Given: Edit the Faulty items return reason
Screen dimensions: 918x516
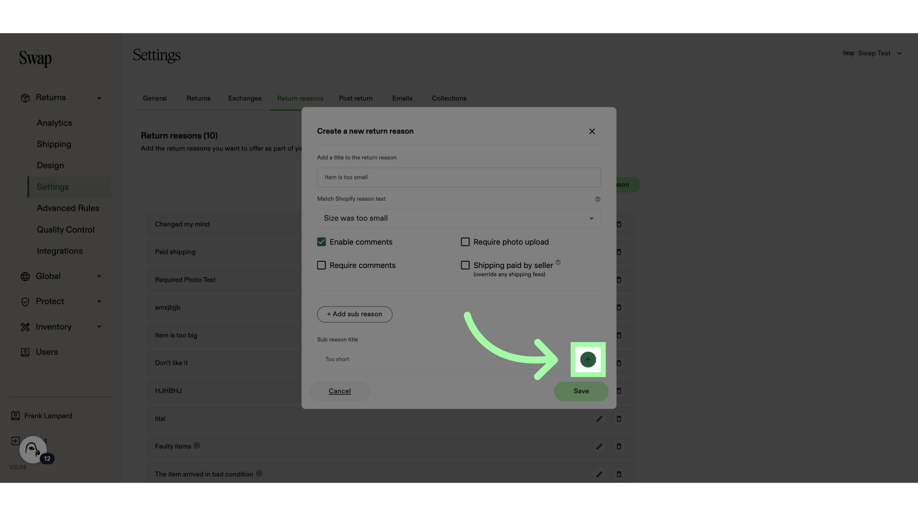Looking at the screenshot, I should (x=599, y=447).
